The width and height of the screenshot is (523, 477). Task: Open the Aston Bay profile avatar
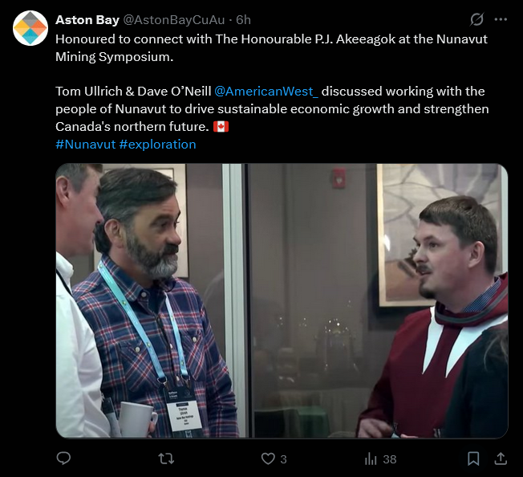point(30,28)
